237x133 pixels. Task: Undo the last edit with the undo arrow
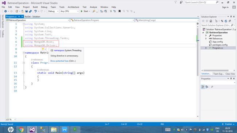[x=35, y=11]
